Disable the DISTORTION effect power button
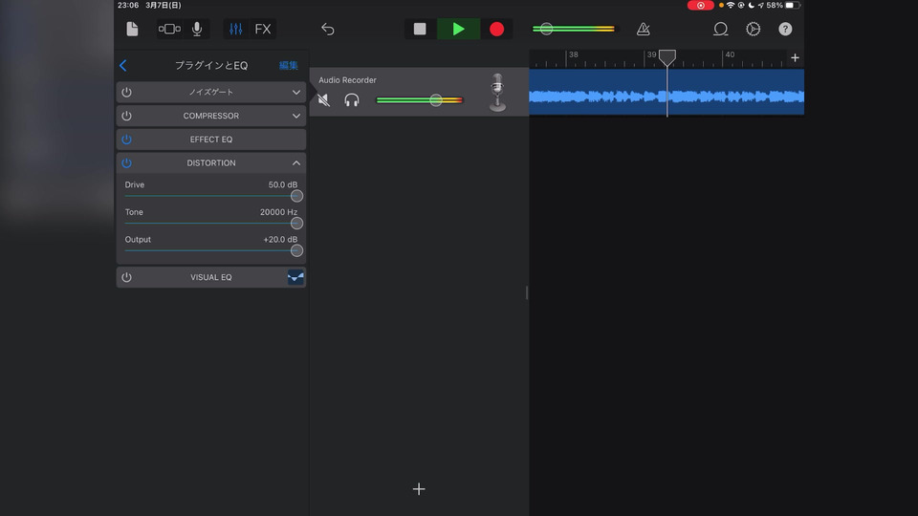The image size is (918, 516). click(x=126, y=163)
